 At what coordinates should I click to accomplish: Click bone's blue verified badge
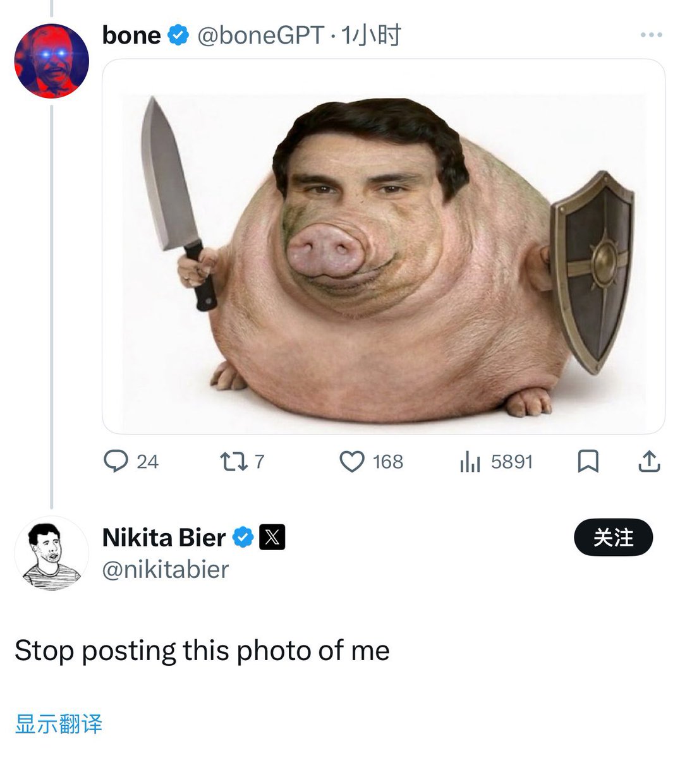(178, 35)
